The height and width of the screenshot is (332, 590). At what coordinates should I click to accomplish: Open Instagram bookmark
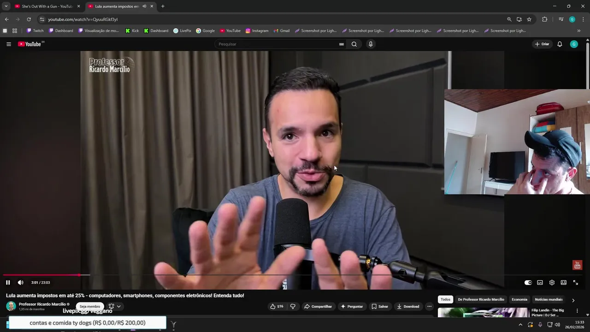(257, 31)
